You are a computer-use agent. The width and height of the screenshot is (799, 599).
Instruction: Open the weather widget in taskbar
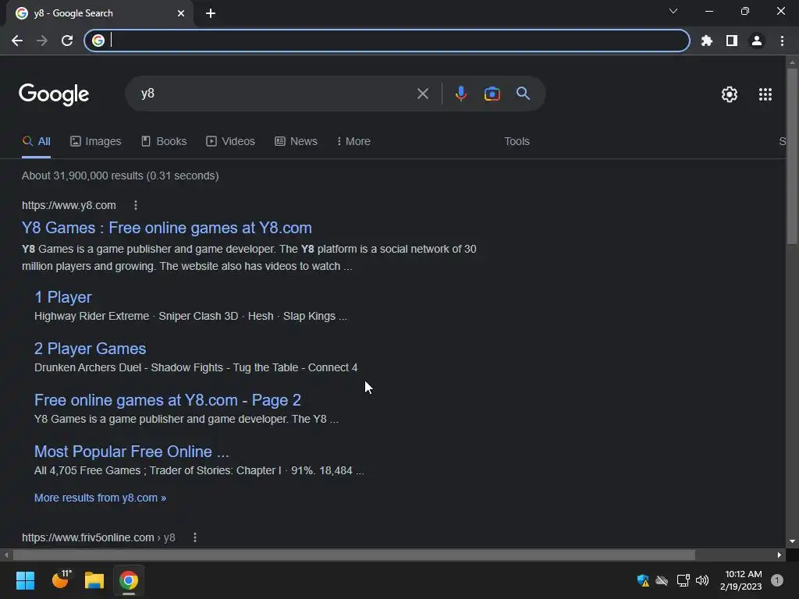point(61,580)
